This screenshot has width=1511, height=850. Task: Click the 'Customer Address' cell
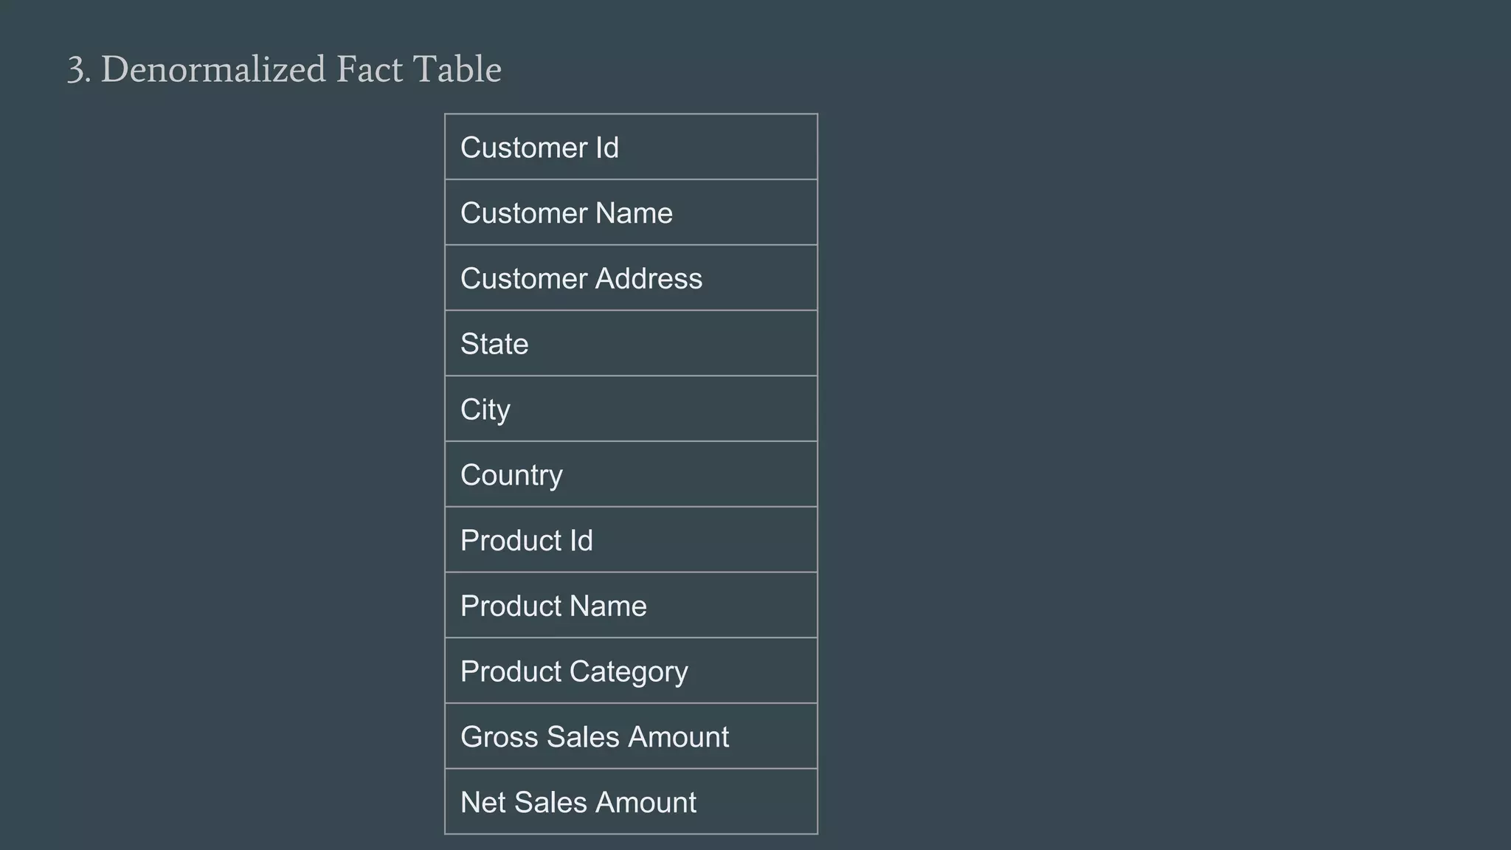[x=631, y=278]
